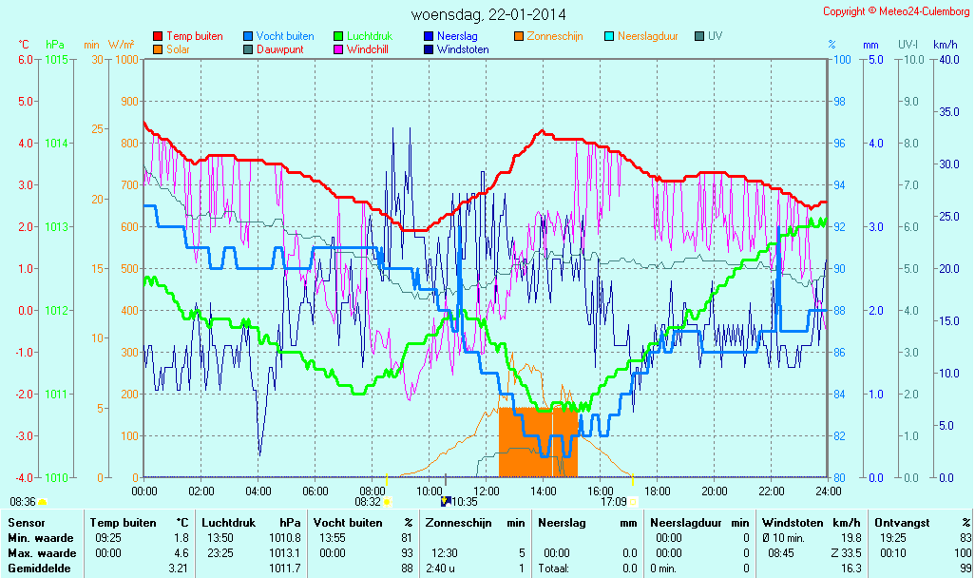Click the yellow icon next to 08:36
Screen dimensions: 975x578
(x=42, y=501)
